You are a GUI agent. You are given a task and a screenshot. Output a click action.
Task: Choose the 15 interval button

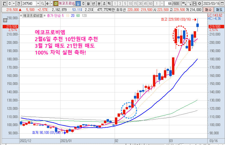pyautogui.click(x=135, y=3)
